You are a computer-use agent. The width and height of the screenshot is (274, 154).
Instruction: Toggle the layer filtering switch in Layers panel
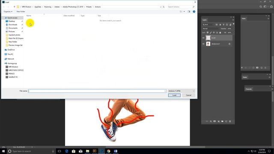[x=234, y=24]
